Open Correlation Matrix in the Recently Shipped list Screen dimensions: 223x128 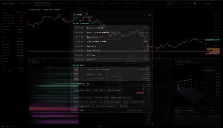tap(111, 28)
